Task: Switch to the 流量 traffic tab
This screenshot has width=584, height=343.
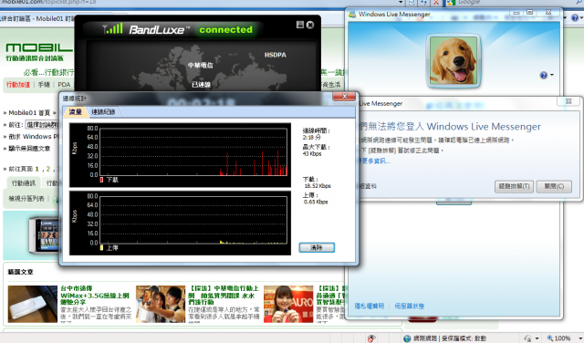Action: point(75,111)
